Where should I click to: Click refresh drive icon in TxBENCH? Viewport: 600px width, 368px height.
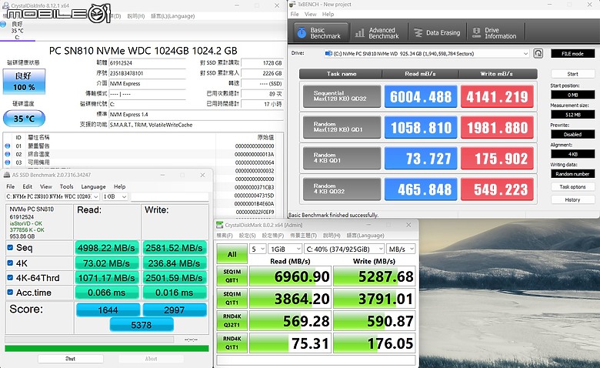point(538,53)
